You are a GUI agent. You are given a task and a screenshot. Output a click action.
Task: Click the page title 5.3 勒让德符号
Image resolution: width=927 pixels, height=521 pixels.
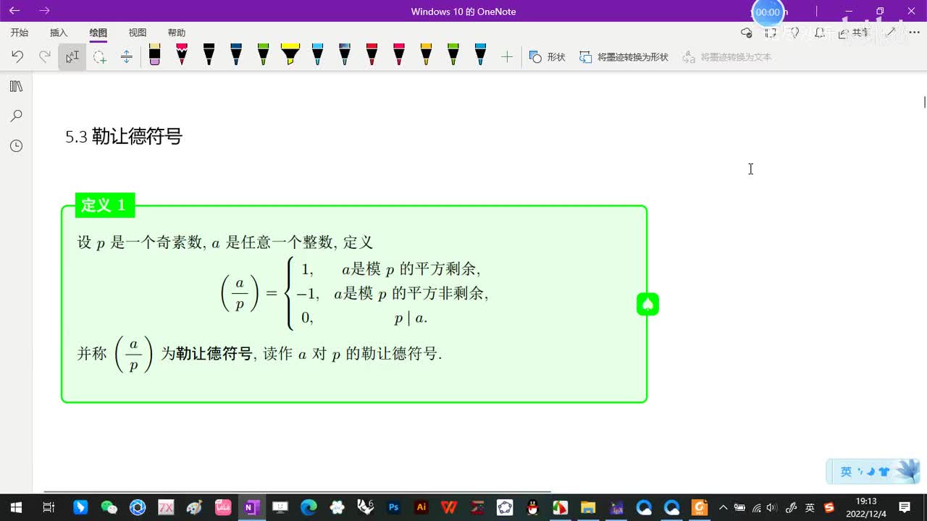pyautogui.click(x=124, y=137)
